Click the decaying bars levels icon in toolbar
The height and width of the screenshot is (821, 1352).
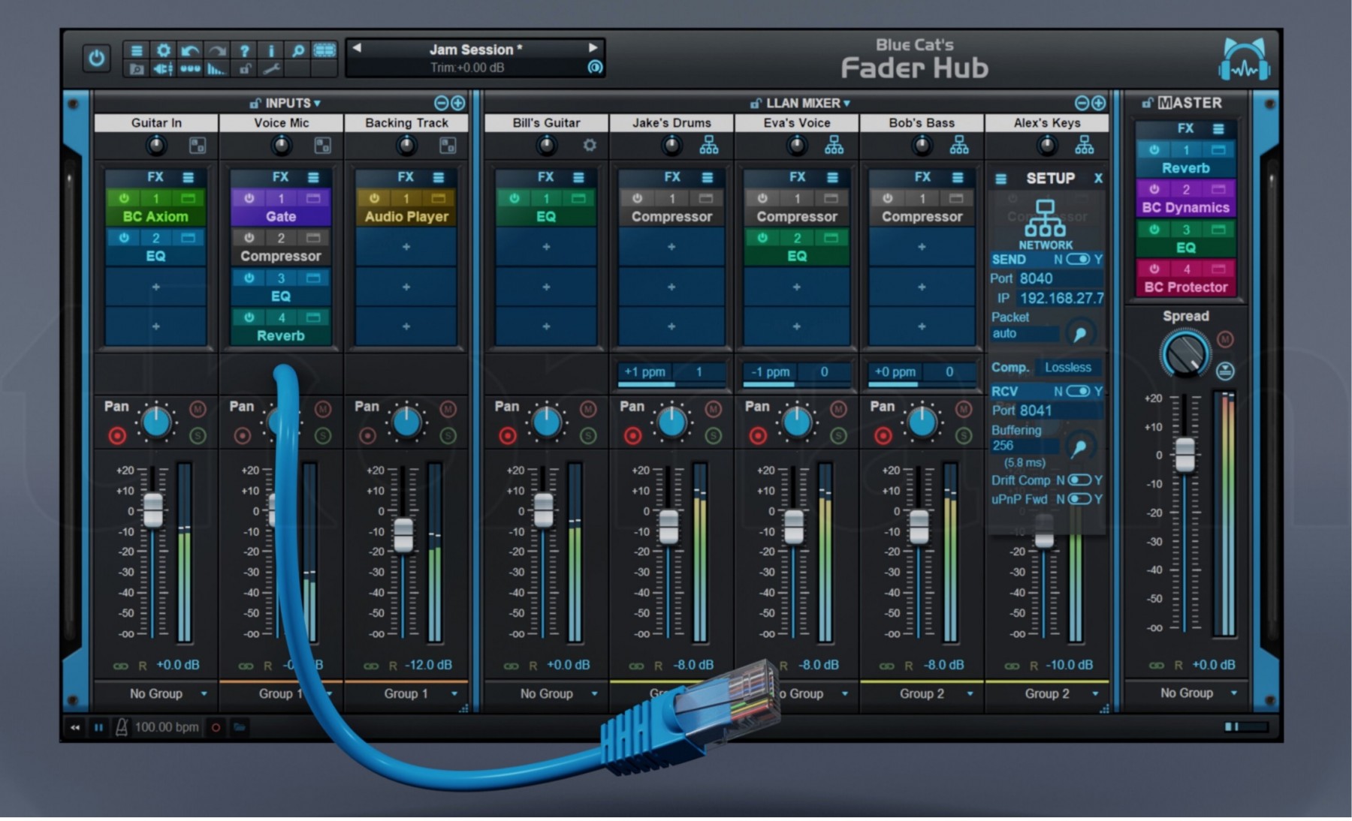click(216, 69)
